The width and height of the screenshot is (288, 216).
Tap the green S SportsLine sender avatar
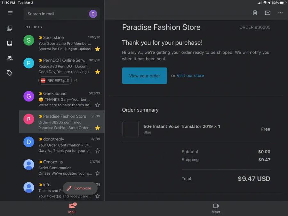pyautogui.click(x=29, y=40)
